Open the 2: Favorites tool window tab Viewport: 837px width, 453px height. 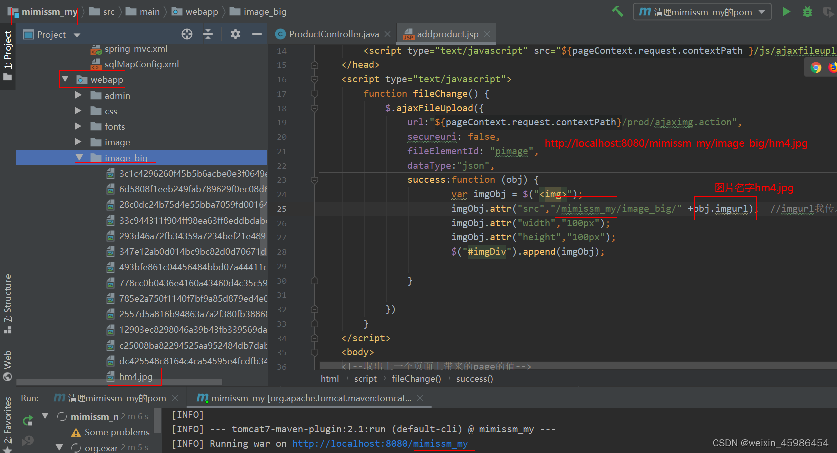8,424
